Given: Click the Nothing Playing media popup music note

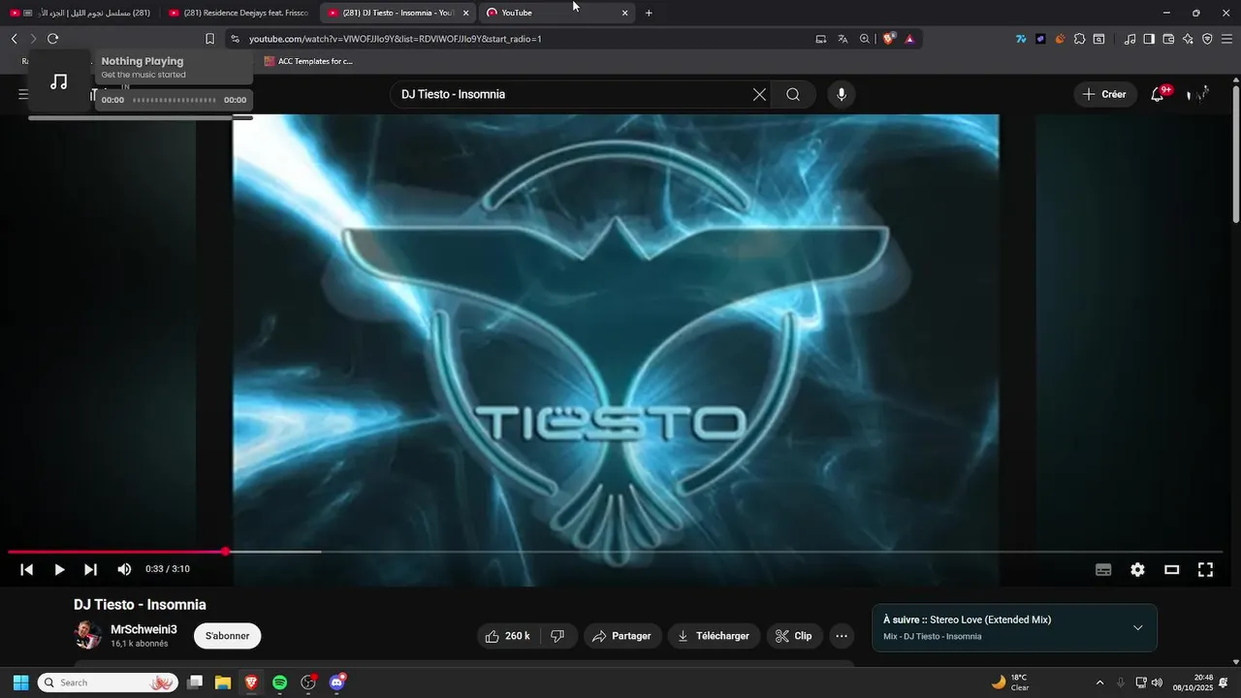Looking at the screenshot, I should point(59,81).
